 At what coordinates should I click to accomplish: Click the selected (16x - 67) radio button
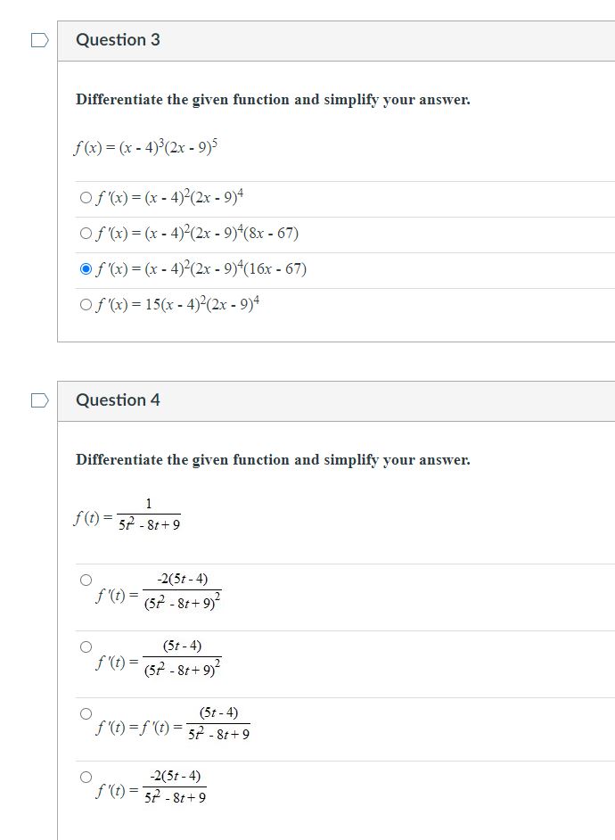point(84,268)
